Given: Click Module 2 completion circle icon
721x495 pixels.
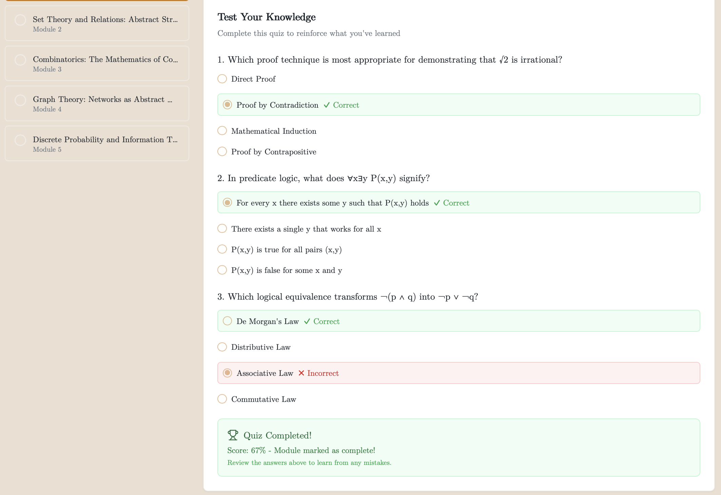Looking at the screenshot, I should click(x=20, y=20).
